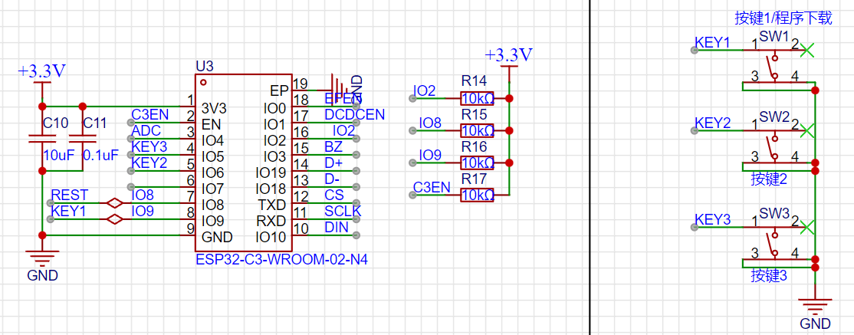The height and width of the screenshot is (335, 854).
Task: Select the EPEN net label
Action: (343, 99)
